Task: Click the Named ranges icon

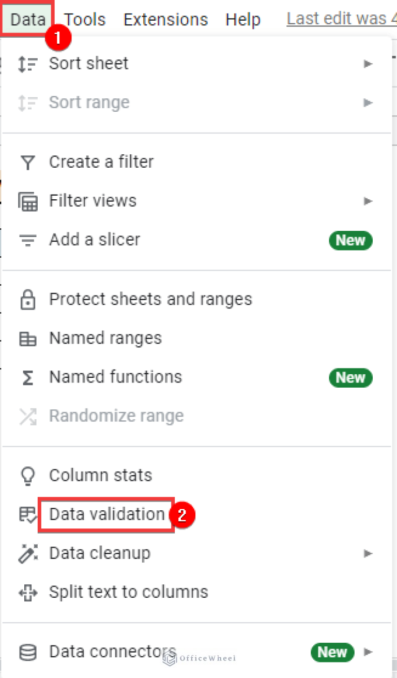Action: (28, 337)
